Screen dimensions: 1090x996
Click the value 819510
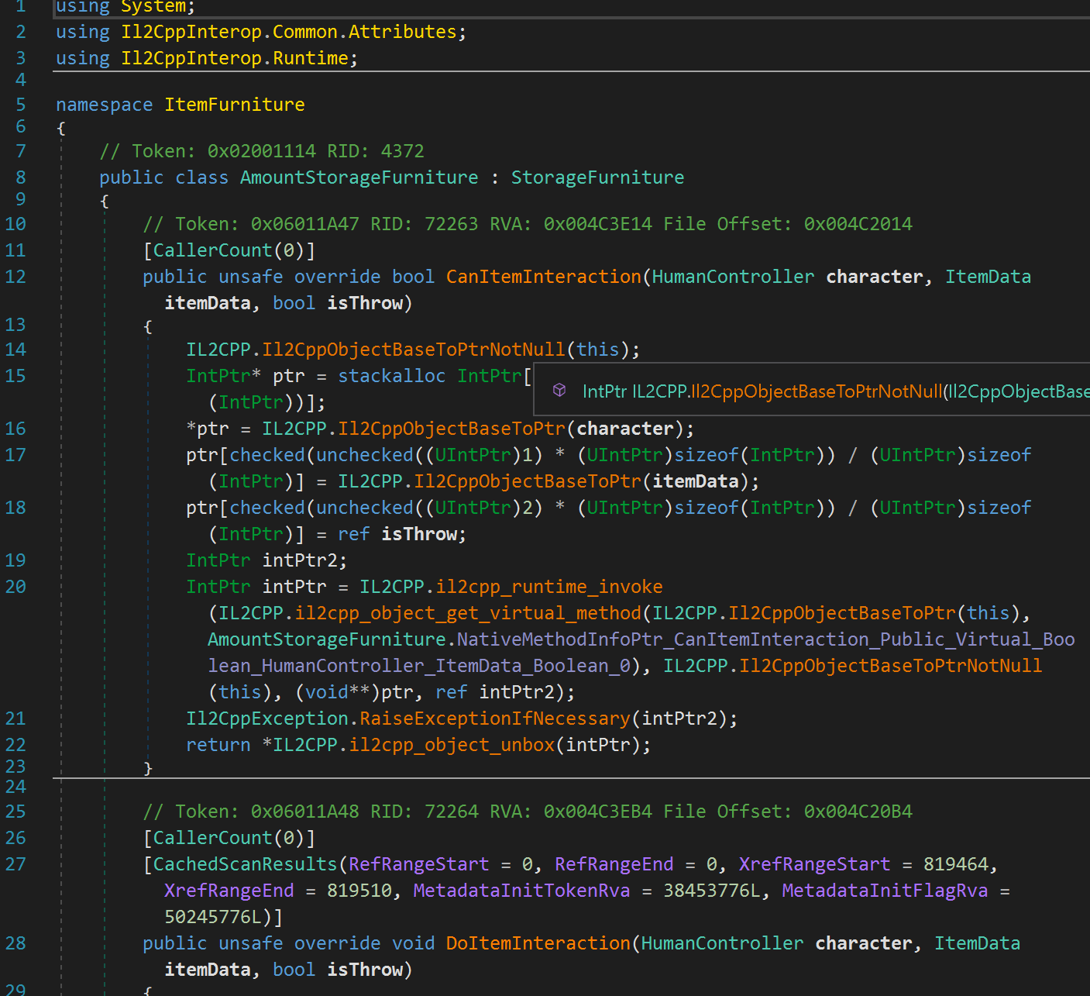pyautogui.click(x=359, y=891)
